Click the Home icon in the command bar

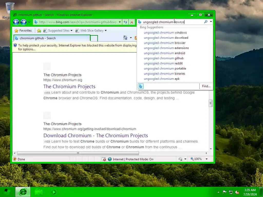coord(125,38)
